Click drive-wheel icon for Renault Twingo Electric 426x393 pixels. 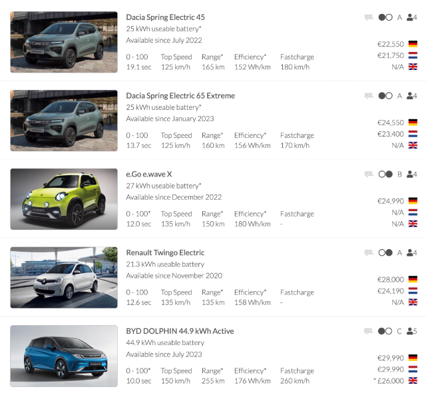click(385, 252)
